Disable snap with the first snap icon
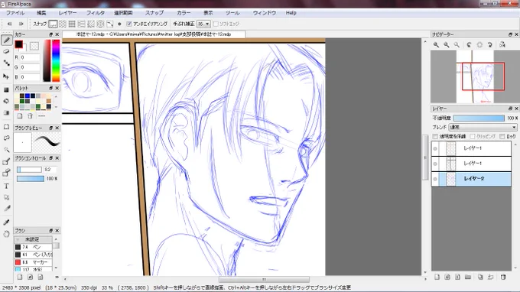Viewport: 520px width, 292px height. (x=53, y=24)
